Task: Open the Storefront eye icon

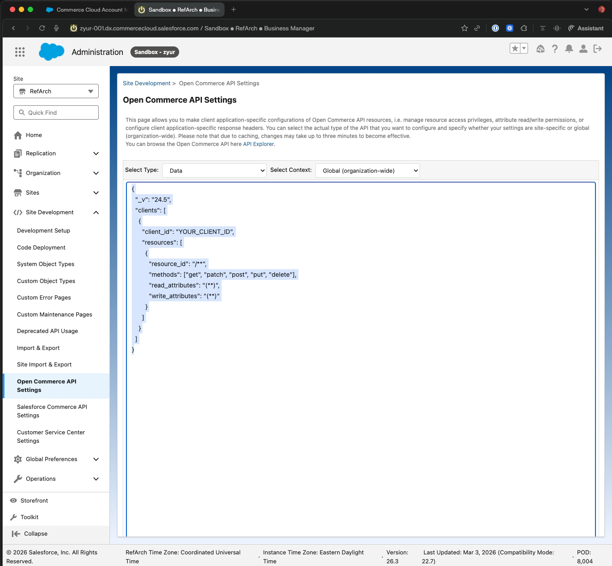Action: click(13, 500)
